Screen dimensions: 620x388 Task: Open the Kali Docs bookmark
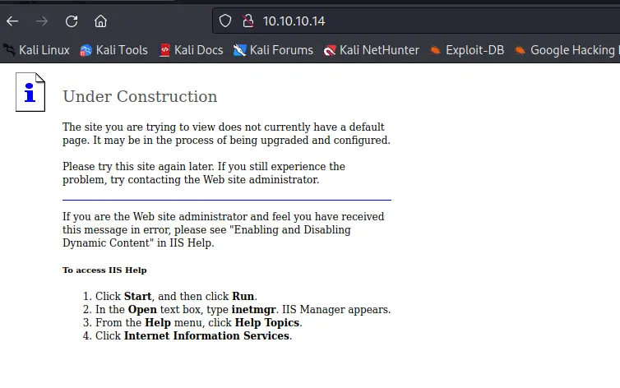[192, 50]
